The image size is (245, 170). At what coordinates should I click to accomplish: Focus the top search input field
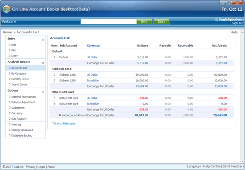click(x=108, y=21)
